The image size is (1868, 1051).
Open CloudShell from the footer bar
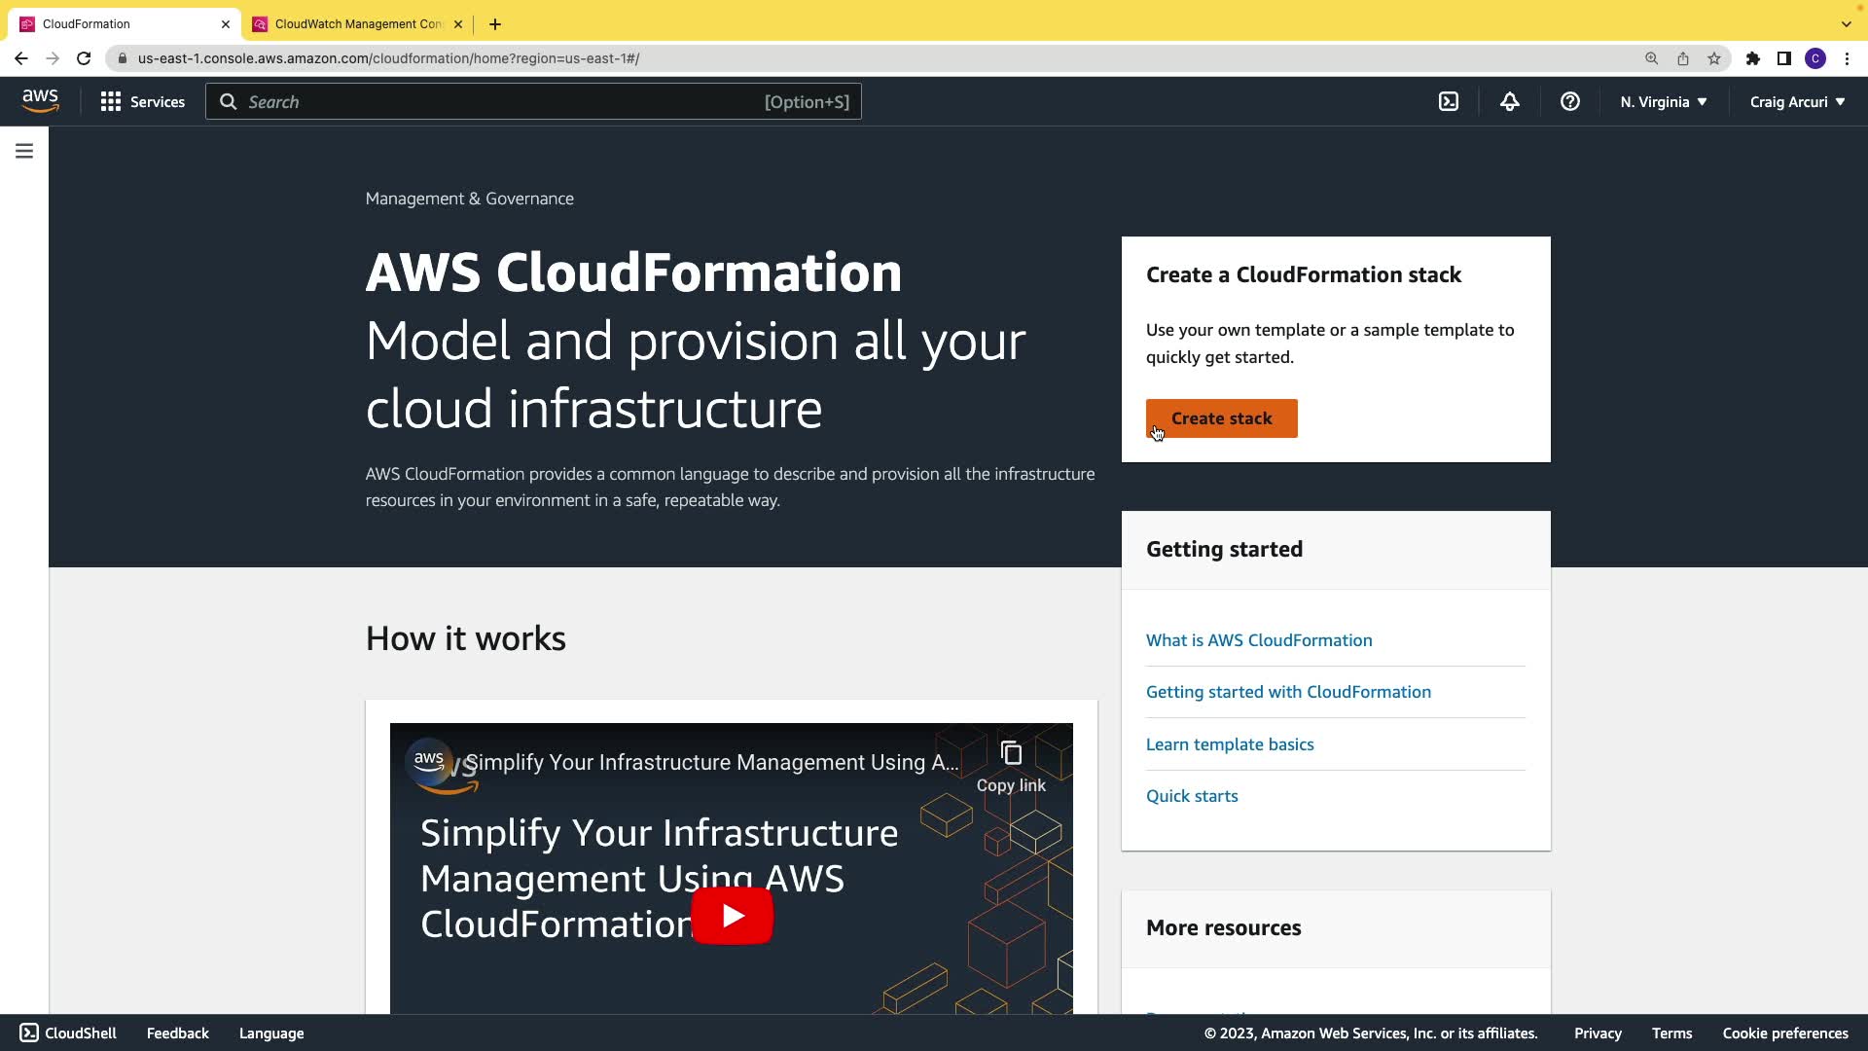(x=68, y=1033)
